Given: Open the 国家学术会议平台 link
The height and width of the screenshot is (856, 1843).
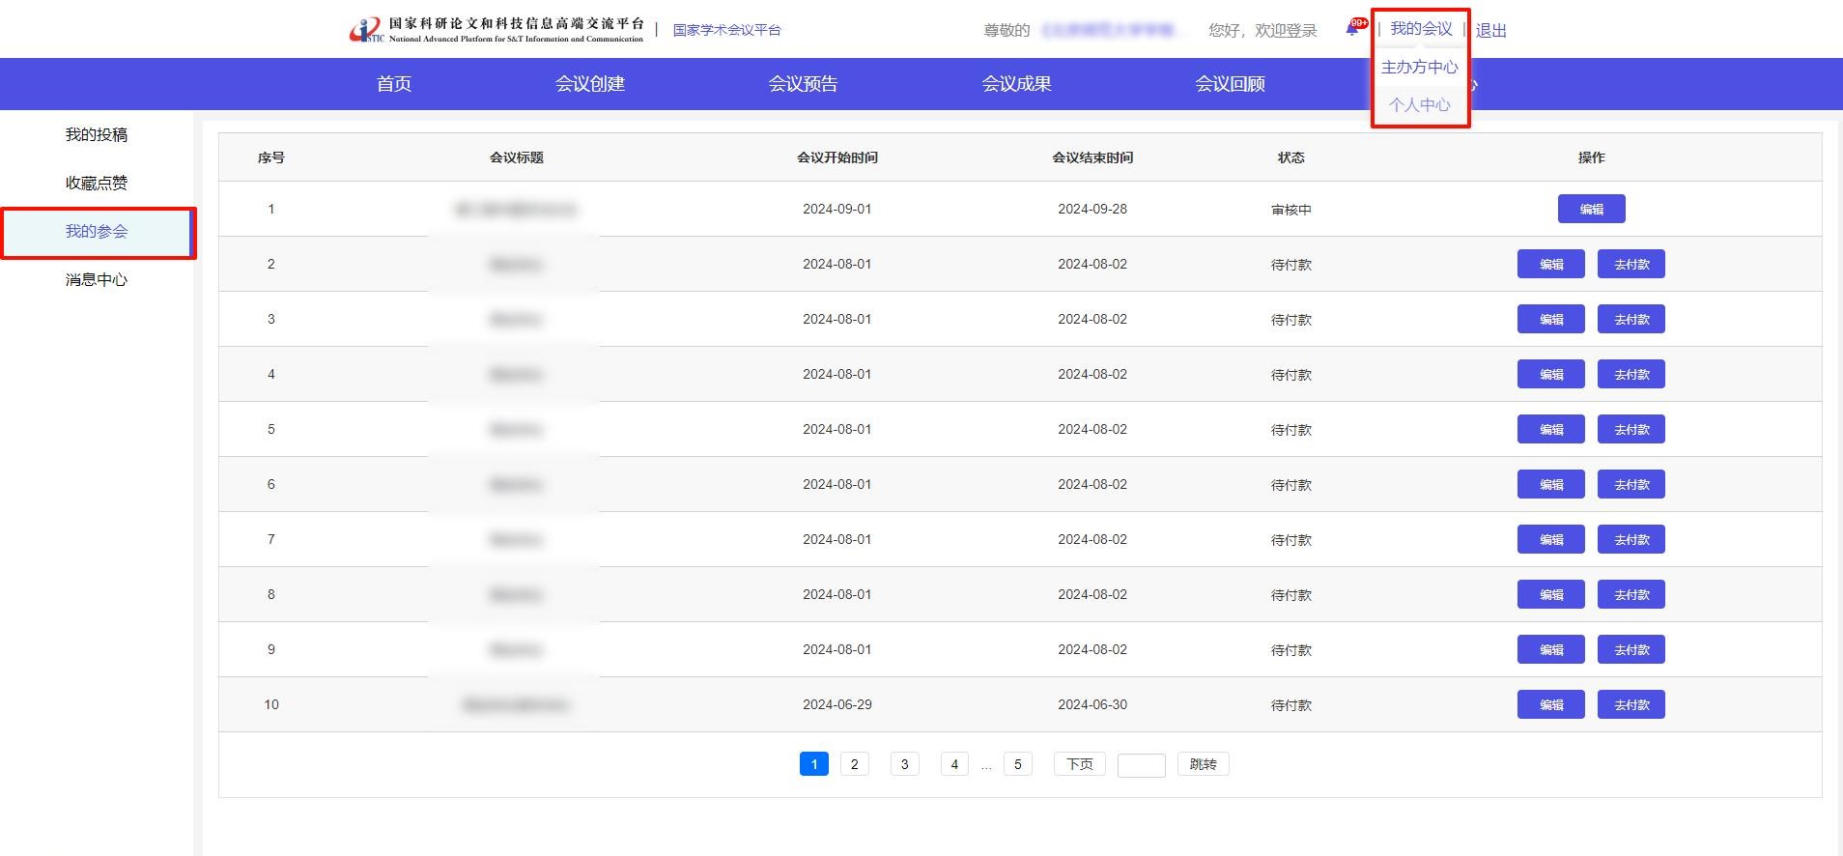Looking at the screenshot, I should click(x=727, y=30).
